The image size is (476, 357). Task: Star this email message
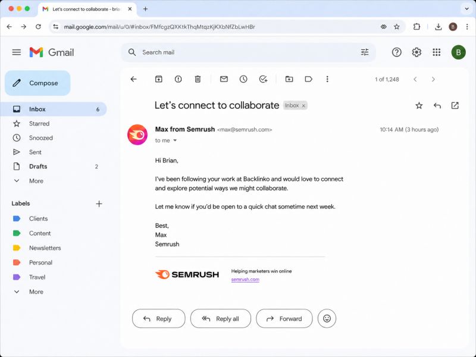click(419, 105)
